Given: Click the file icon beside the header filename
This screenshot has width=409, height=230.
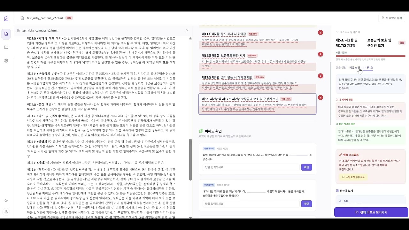Looking at the screenshot, I should pyautogui.click(x=22, y=18).
